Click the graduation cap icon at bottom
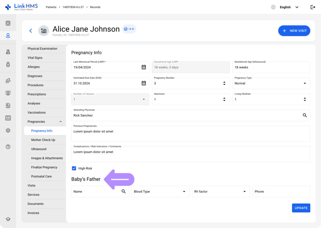 tap(8, 219)
